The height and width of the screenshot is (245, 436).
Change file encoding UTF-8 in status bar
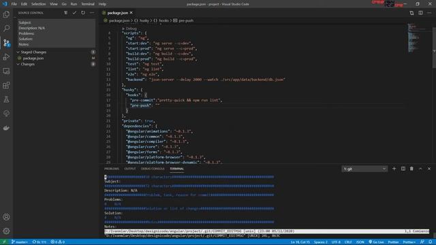tap(336, 242)
